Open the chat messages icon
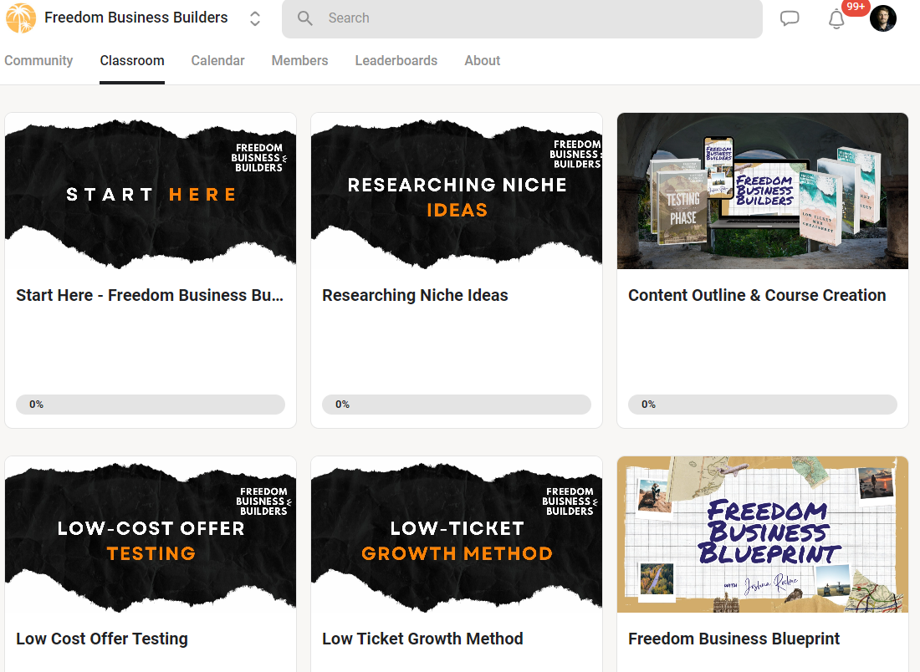Image resolution: width=920 pixels, height=672 pixels. coord(790,18)
